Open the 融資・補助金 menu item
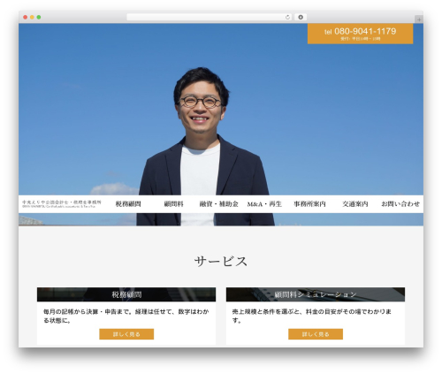 (218, 204)
